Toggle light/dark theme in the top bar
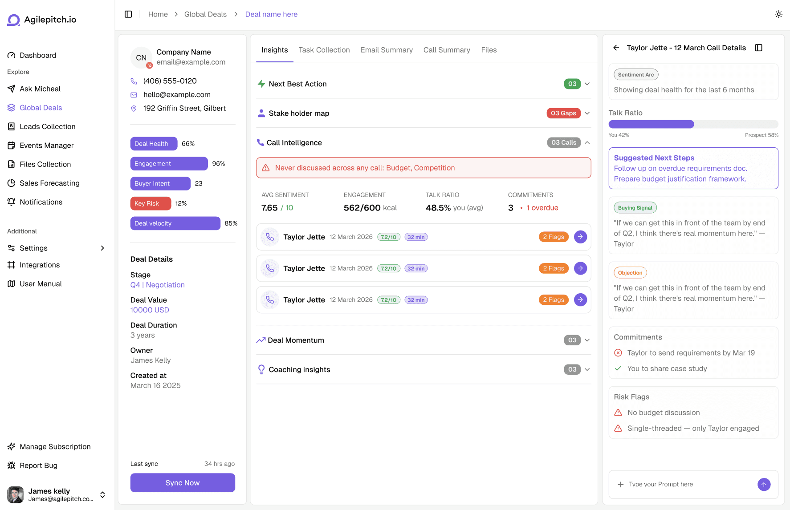Viewport: 790px width, 510px height. pos(778,14)
